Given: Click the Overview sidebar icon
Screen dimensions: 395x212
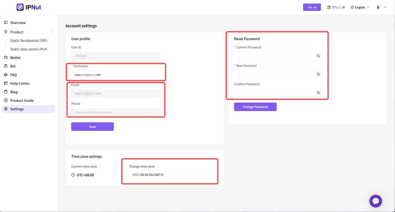Looking at the screenshot, I should coord(6,23).
